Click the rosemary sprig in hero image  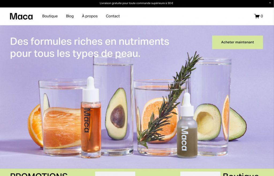(169, 100)
